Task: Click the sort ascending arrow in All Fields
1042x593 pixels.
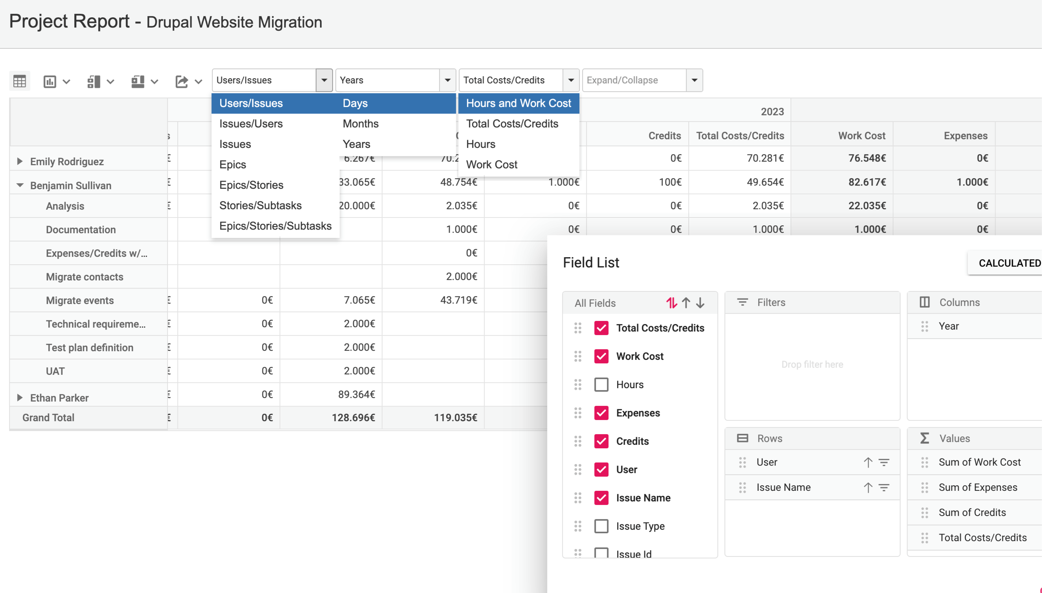Action: point(686,303)
